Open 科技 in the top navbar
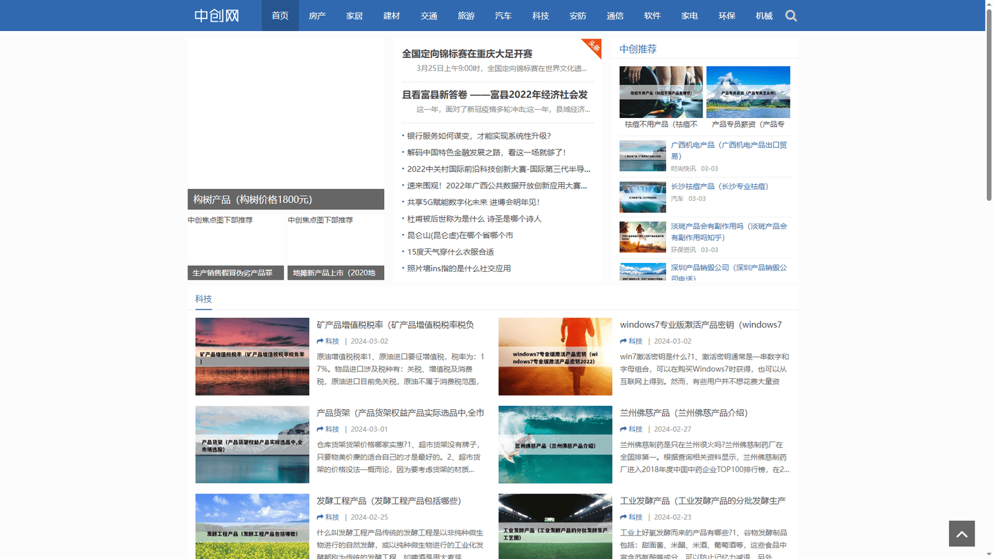993x559 pixels. point(541,15)
